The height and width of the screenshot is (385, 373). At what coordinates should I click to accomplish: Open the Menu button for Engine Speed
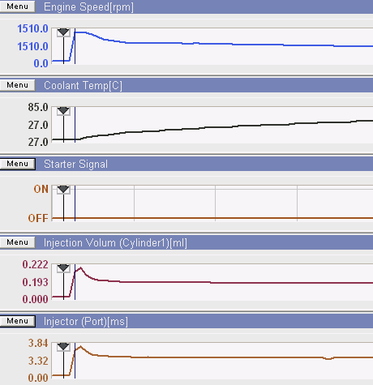(18, 6)
